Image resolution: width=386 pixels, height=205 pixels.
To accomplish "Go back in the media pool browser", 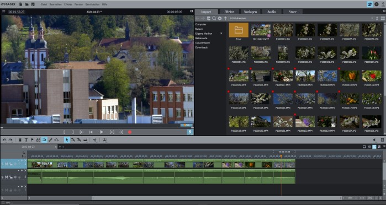I will 197,18.
